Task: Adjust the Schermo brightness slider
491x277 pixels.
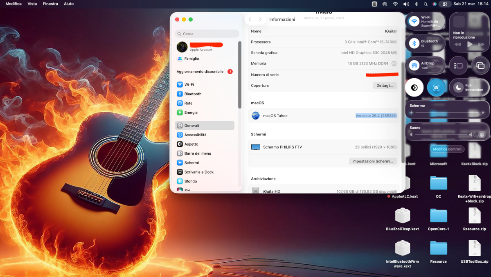Action: (x=447, y=113)
